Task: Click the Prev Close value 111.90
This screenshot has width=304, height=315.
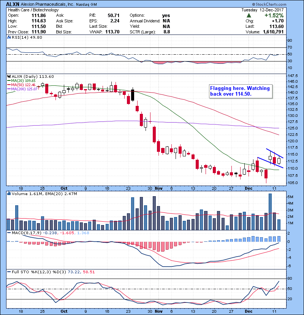Action: click(39, 32)
